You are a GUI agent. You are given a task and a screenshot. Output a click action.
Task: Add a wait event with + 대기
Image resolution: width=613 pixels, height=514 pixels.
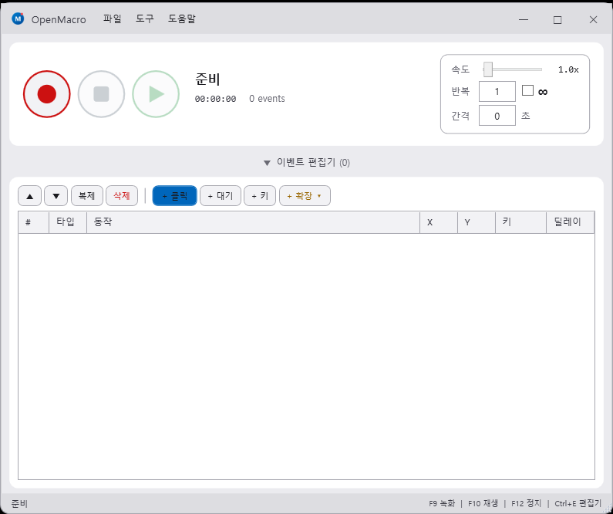point(221,196)
